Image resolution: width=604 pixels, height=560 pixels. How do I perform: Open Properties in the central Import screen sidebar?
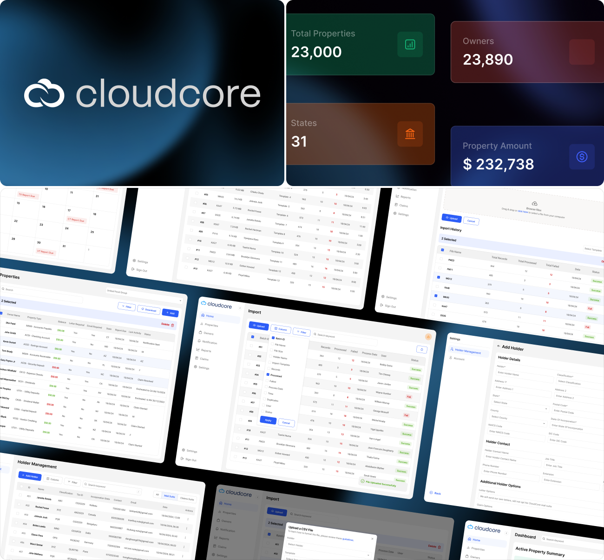(x=210, y=325)
